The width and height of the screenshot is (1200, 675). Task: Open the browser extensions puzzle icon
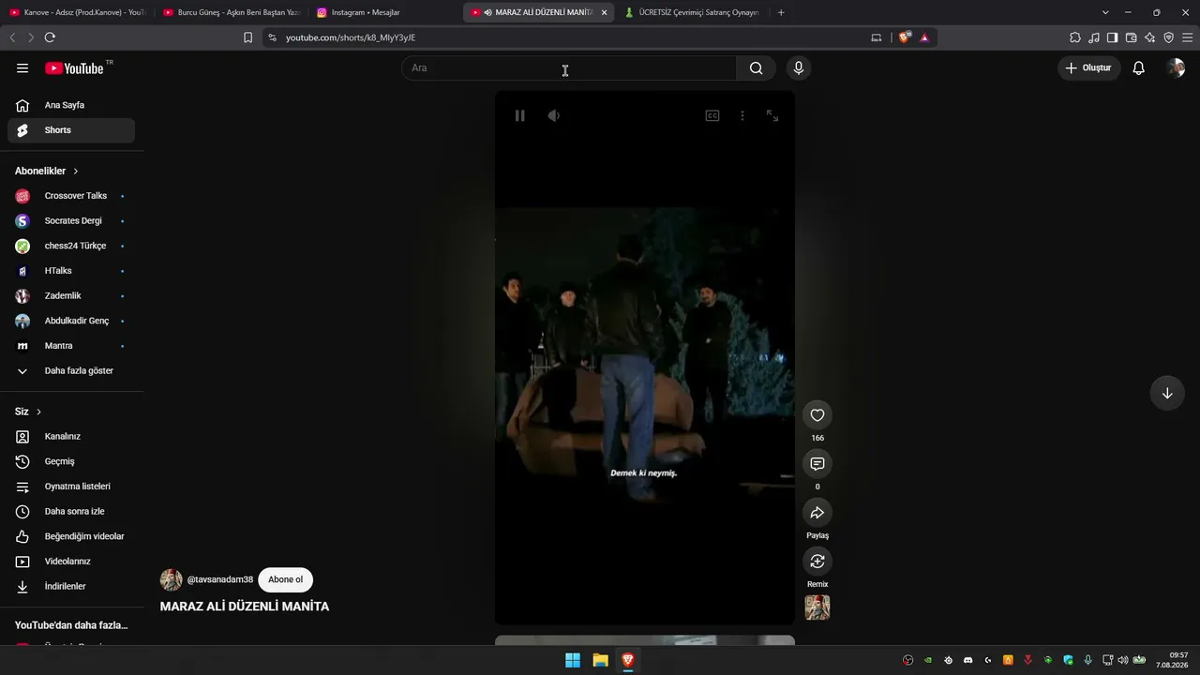click(1075, 37)
